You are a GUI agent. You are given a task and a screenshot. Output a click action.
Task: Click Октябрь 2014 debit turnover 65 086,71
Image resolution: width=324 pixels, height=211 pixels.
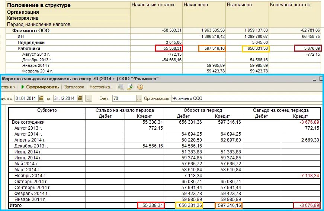[192, 182]
